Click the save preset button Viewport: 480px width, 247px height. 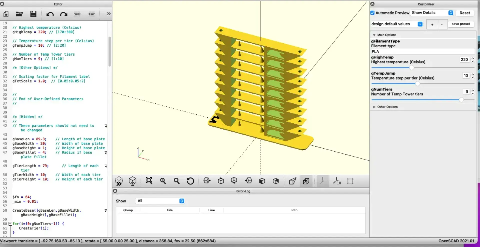(x=461, y=24)
